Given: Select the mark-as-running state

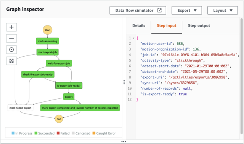Looking at the screenshot, I should (x=47, y=41).
